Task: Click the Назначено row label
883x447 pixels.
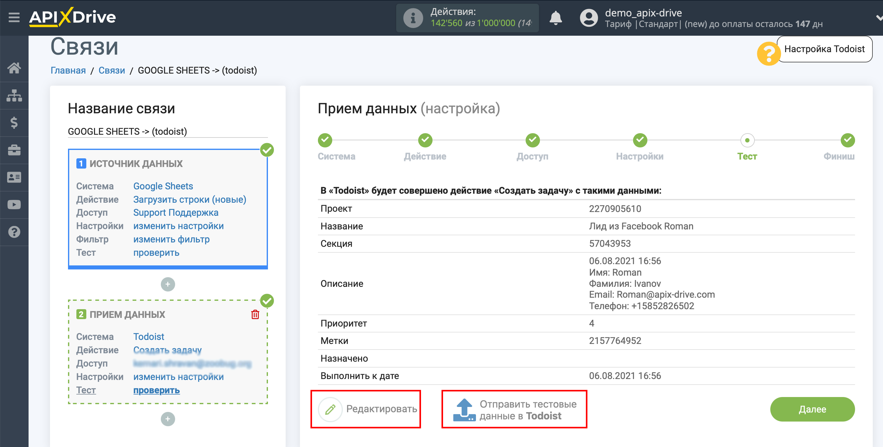Action: point(344,358)
